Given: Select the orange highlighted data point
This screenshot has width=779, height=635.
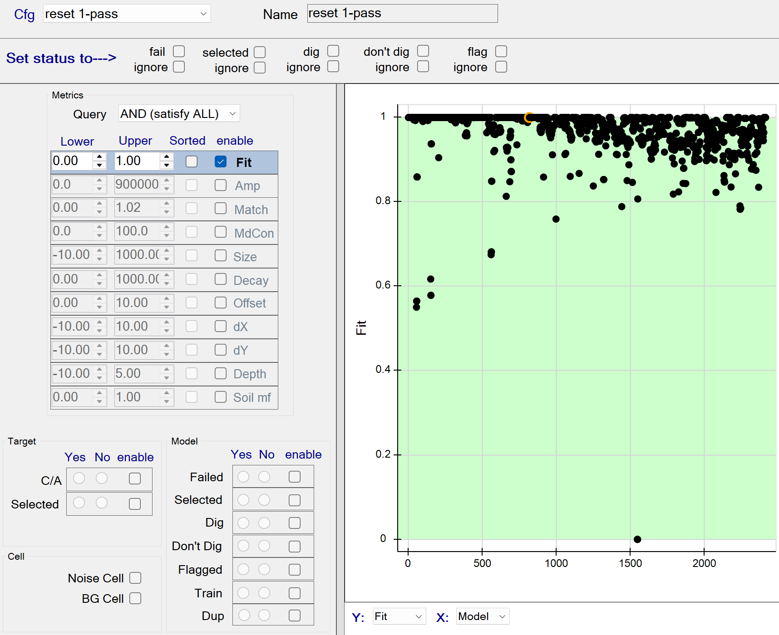Looking at the screenshot, I should [529, 118].
